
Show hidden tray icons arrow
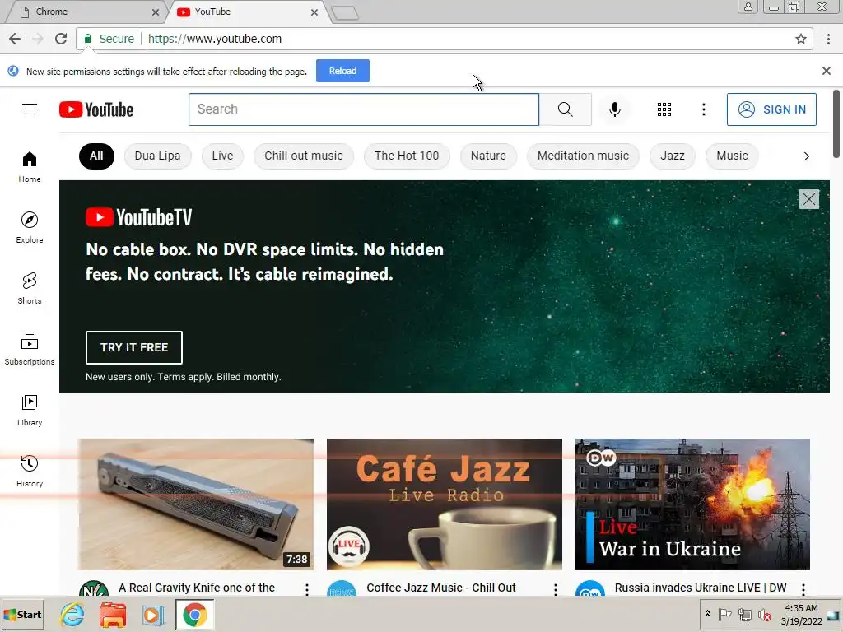coord(707,614)
